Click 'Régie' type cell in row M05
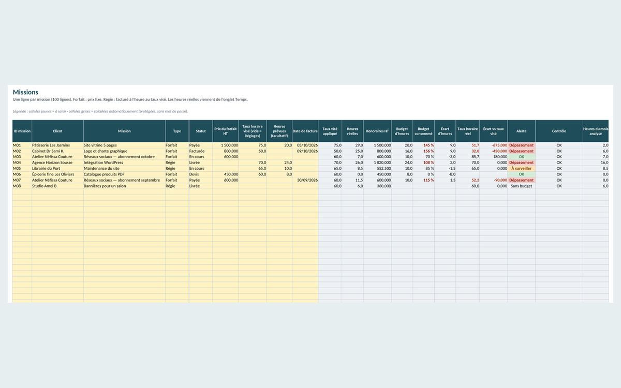Image resolution: width=621 pixels, height=388 pixels. click(x=177, y=168)
